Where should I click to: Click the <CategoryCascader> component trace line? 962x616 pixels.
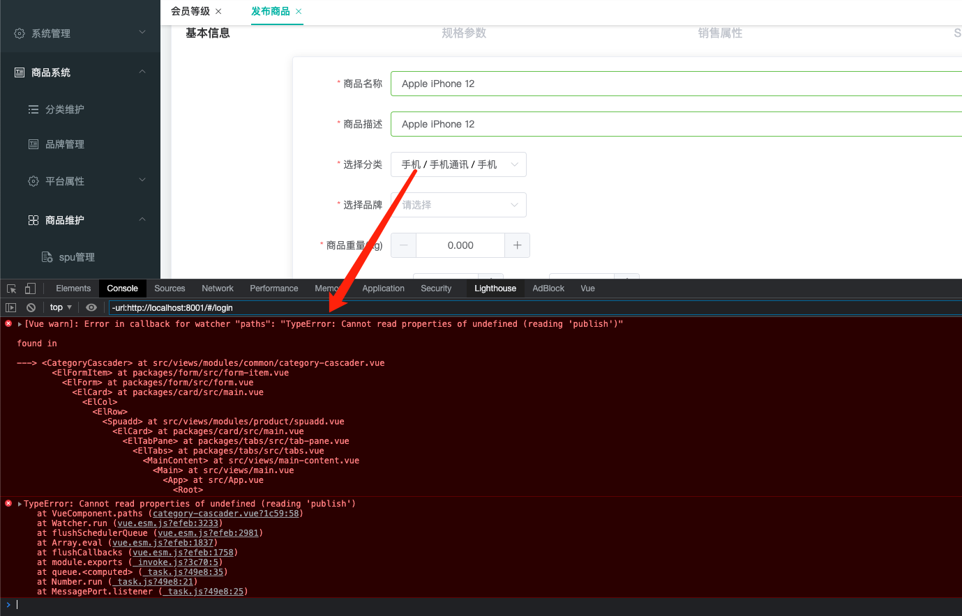(213, 363)
